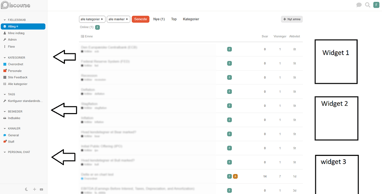Open Mine indlæg in the sidebar
The width and height of the screenshot is (382, 194).
tap(16, 33)
